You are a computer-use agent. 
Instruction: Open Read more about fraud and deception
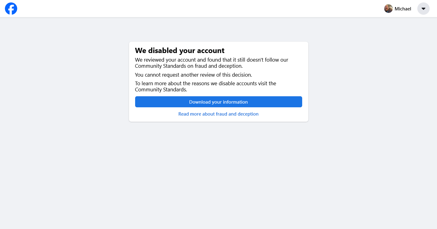click(218, 114)
